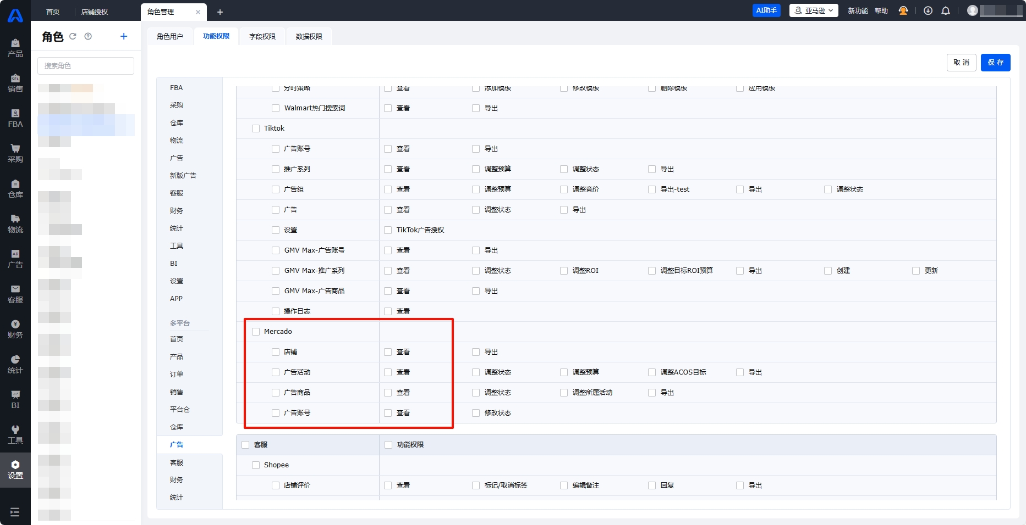Click the 搜索角色 search field

86,66
